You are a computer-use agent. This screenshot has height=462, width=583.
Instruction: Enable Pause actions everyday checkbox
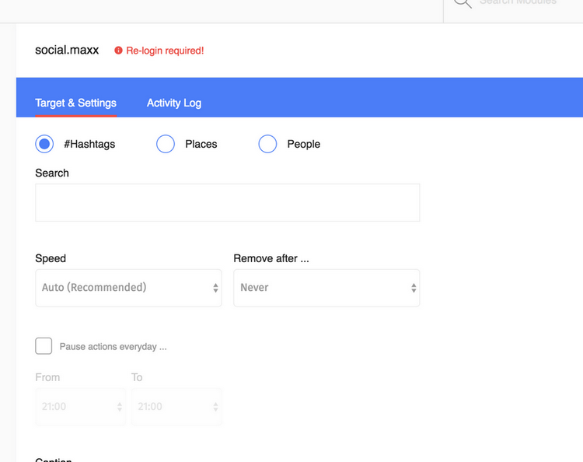[44, 346]
